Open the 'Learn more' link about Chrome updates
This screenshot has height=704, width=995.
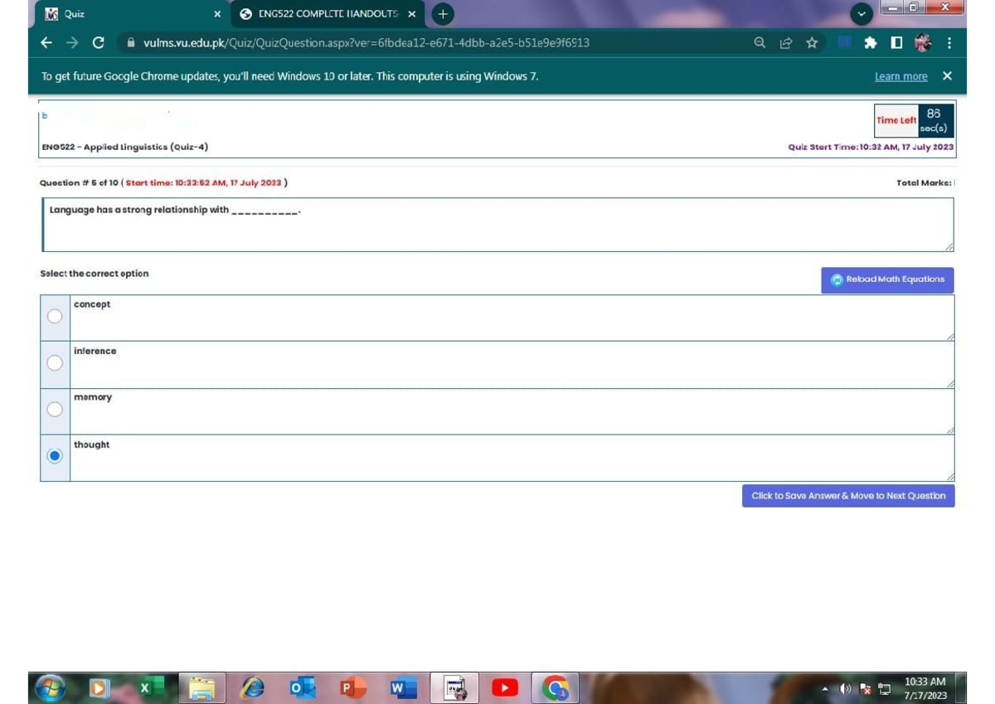[900, 75]
